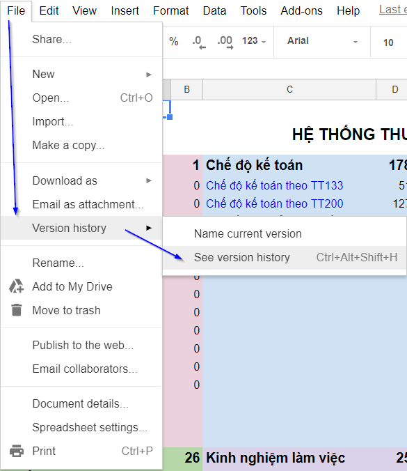
Task: Click Name current version
Action: click(x=285, y=233)
